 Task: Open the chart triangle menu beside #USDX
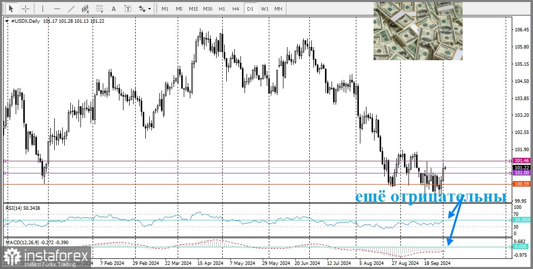pyautogui.click(x=8, y=21)
